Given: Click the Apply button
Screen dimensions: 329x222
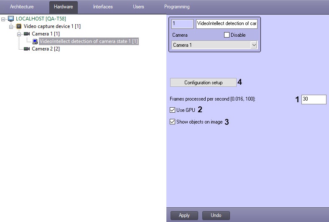Looking at the screenshot, I should point(184,215).
